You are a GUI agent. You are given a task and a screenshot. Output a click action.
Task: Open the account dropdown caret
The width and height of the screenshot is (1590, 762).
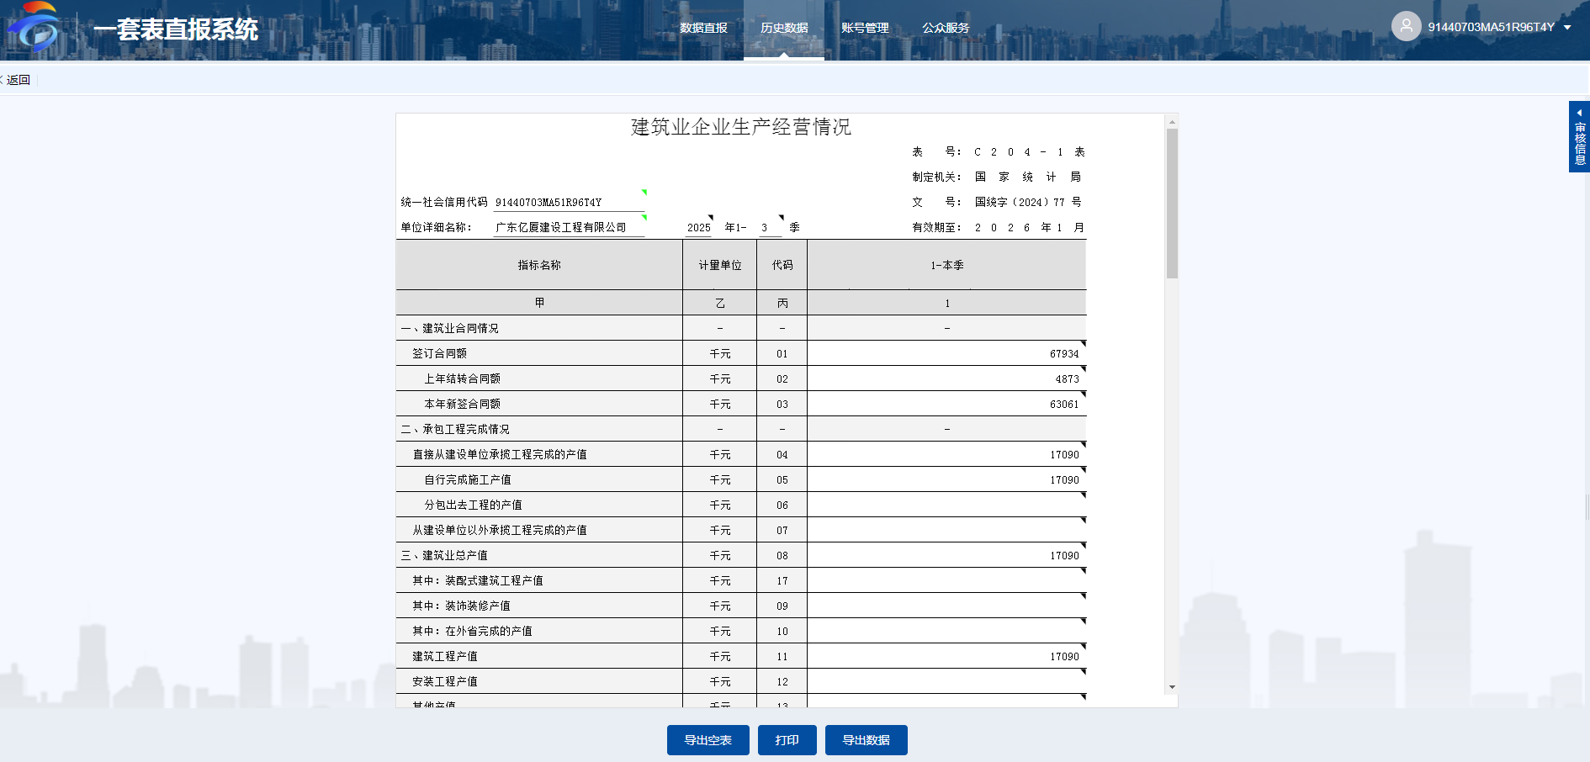click(x=1567, y=27)
